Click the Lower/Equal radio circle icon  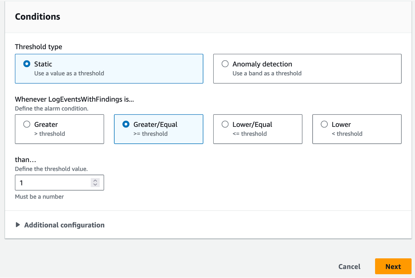pos(225,124)
